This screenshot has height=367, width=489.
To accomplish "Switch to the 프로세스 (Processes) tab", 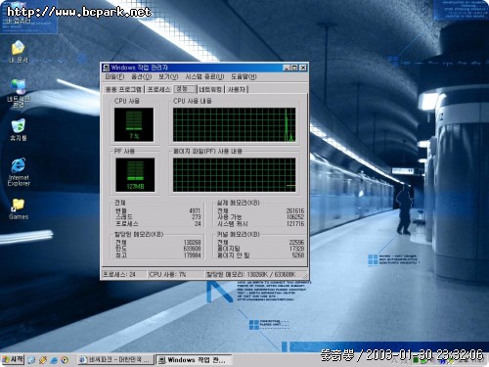I will (x=158, y=89).
